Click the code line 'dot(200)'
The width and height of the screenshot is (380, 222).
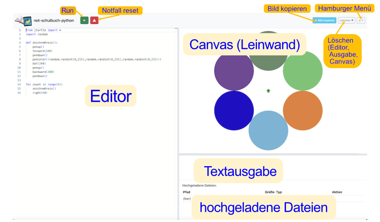pos(39,63)
